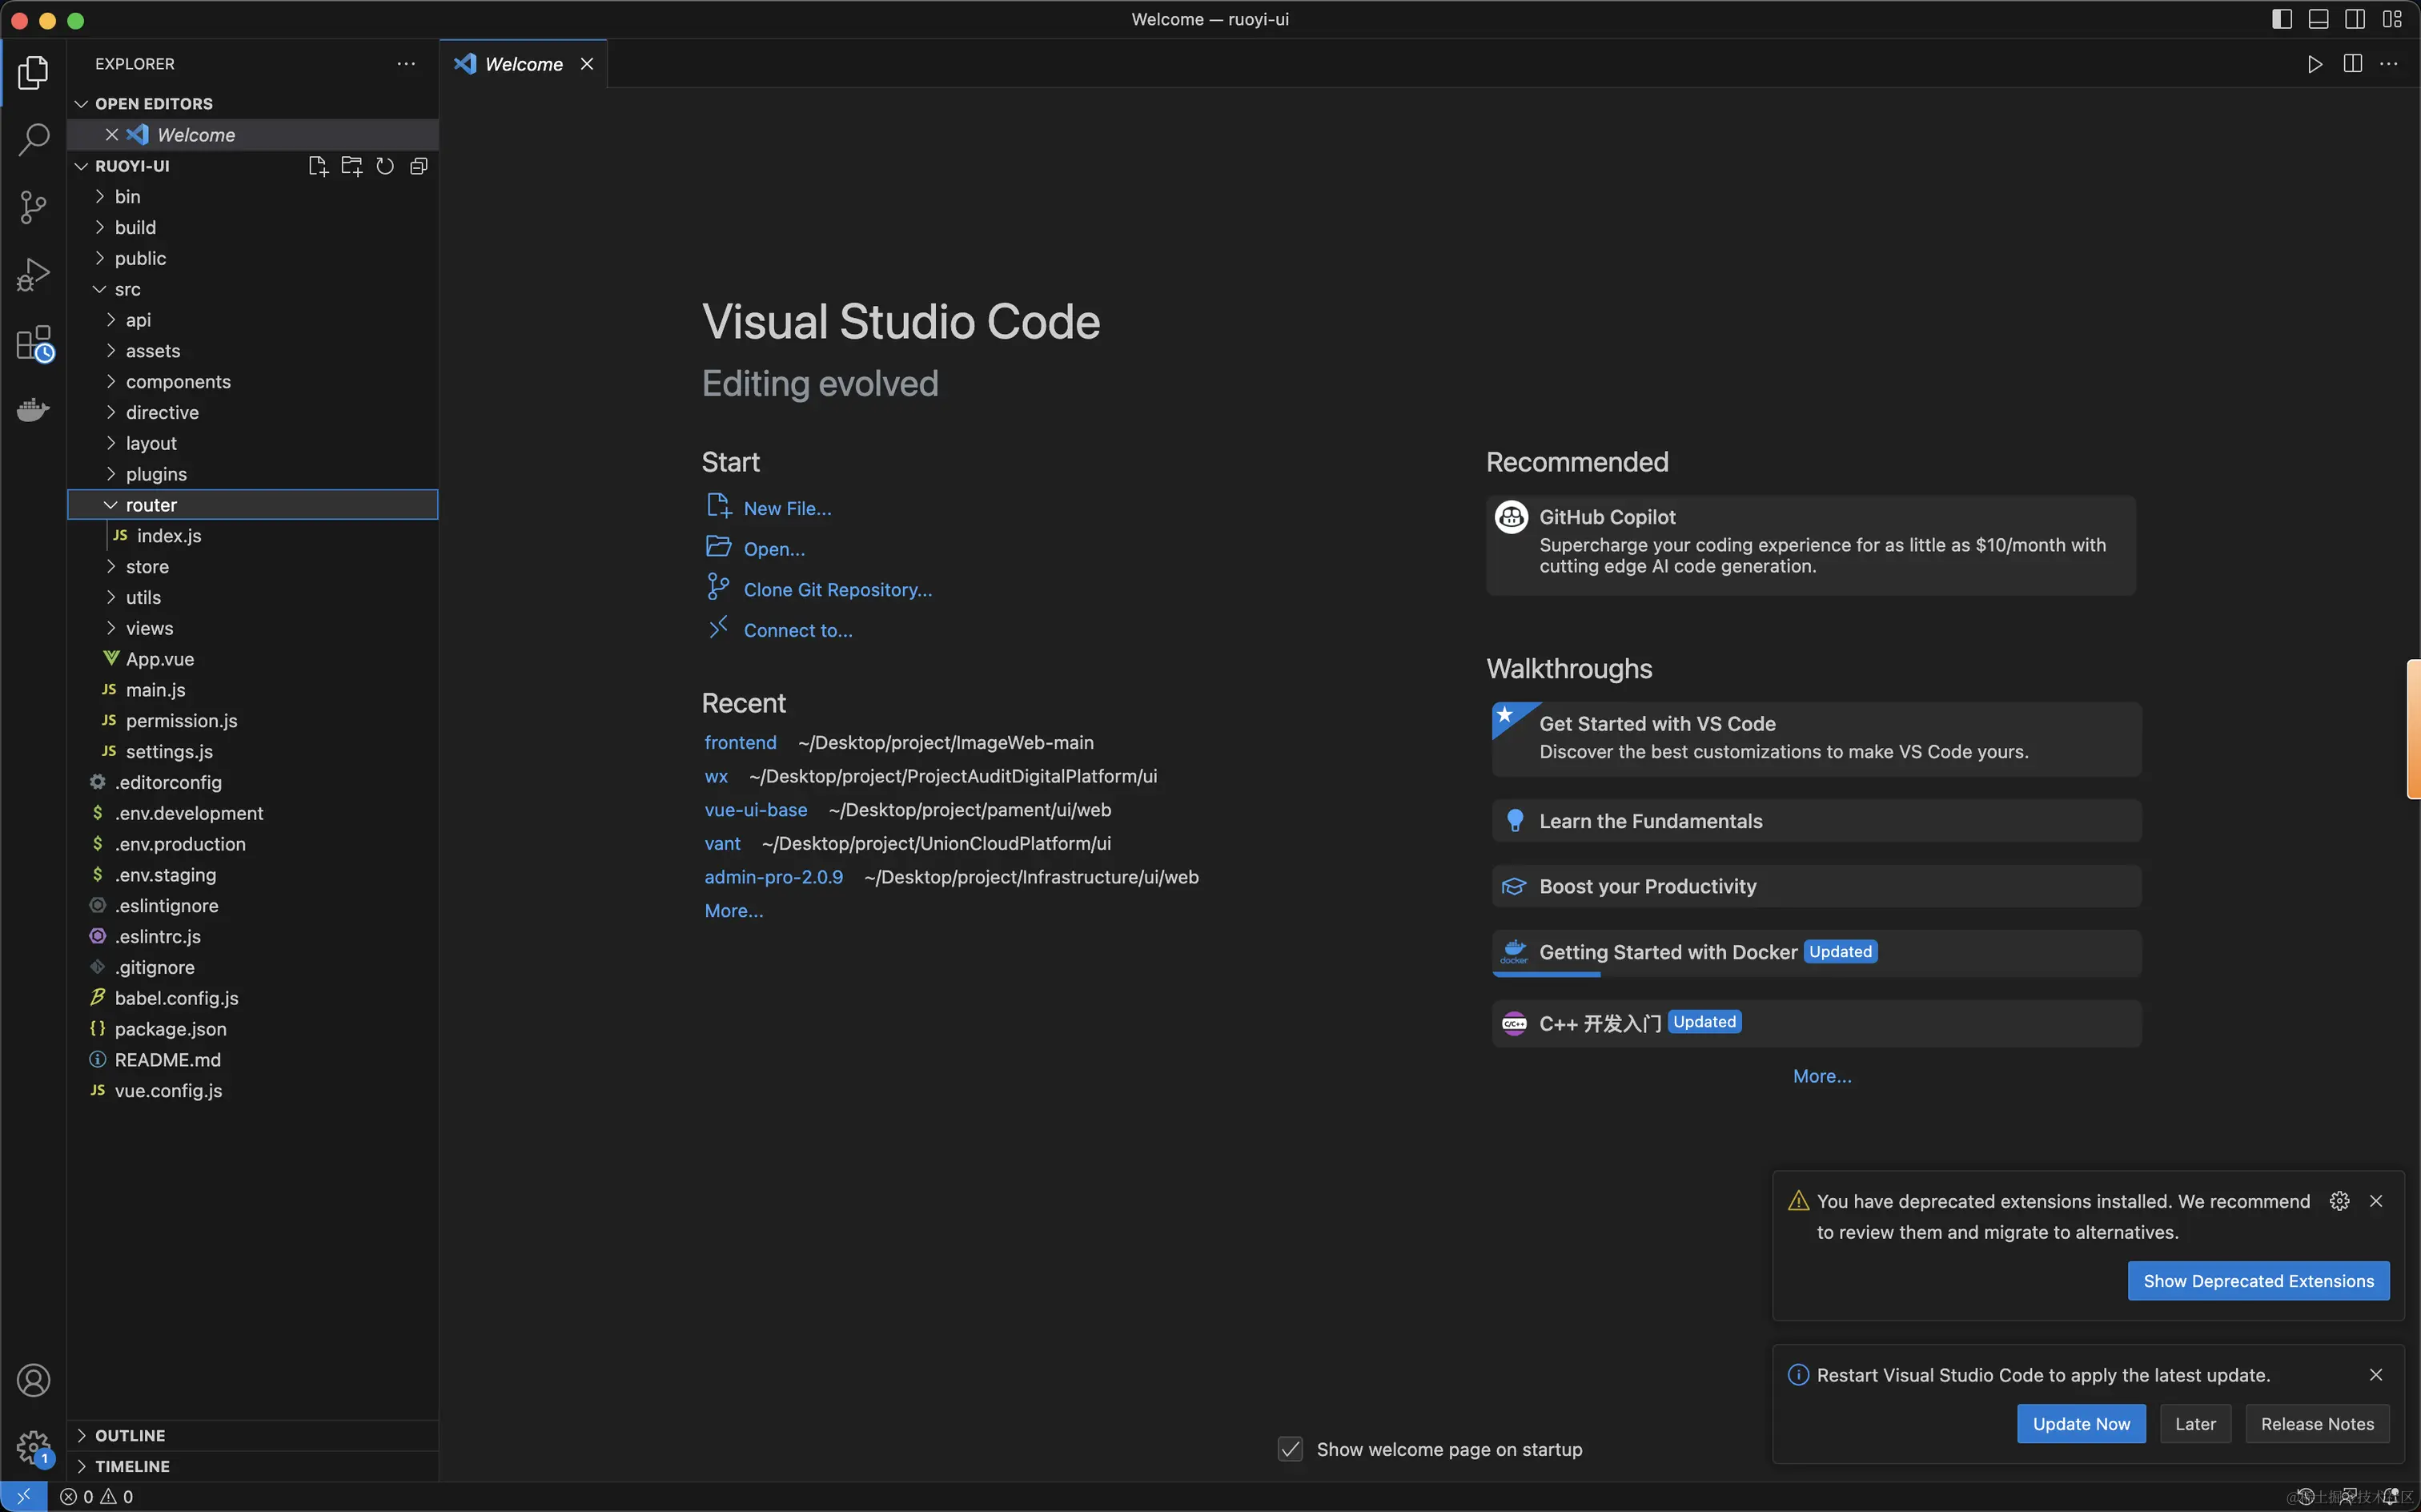Open the Extensions view

(x=33, y=343)
